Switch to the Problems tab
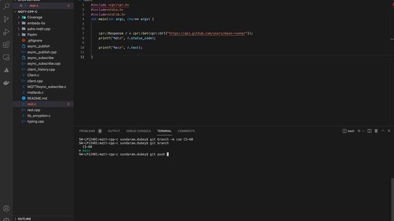This screenshot has height=221, width=394. coord(87,131)
